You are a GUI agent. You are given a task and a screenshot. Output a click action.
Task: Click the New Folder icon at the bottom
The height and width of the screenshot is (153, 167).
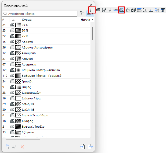click(6, 147)
